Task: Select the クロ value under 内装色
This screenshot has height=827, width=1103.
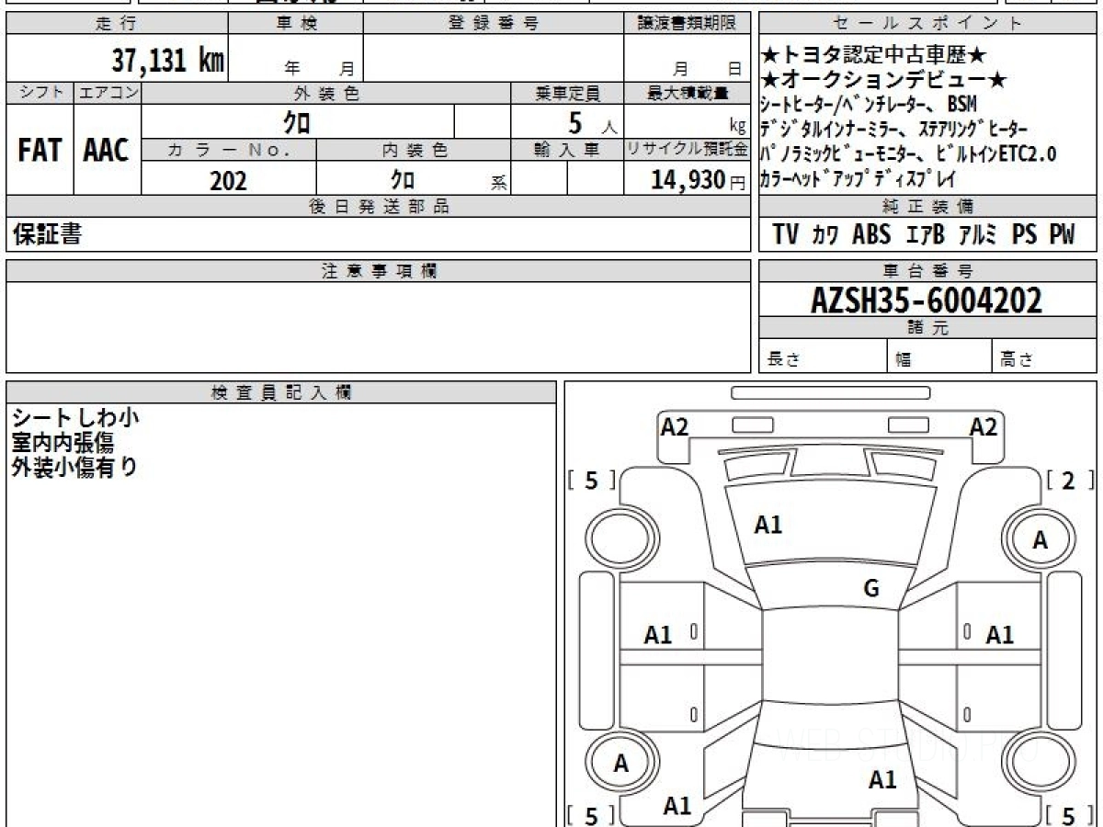Action: (403, 179)
